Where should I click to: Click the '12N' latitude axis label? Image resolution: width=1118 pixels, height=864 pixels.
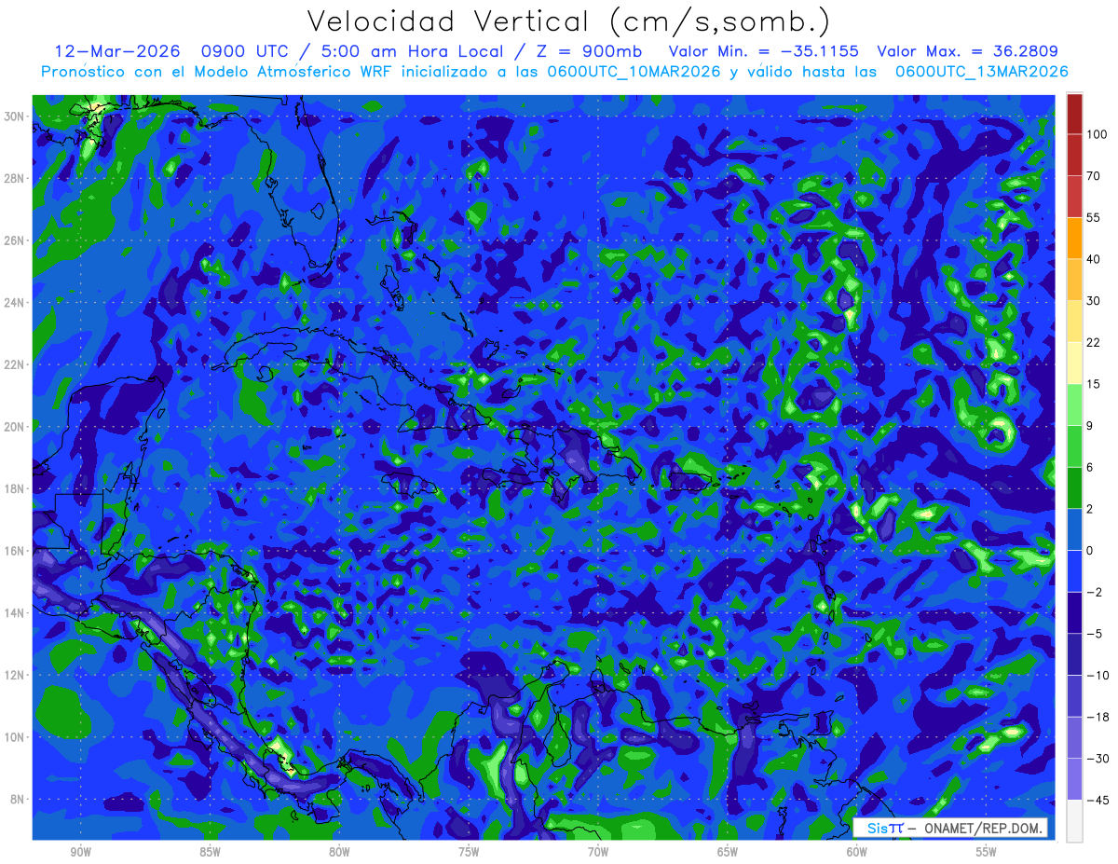(x=16, y=675)
